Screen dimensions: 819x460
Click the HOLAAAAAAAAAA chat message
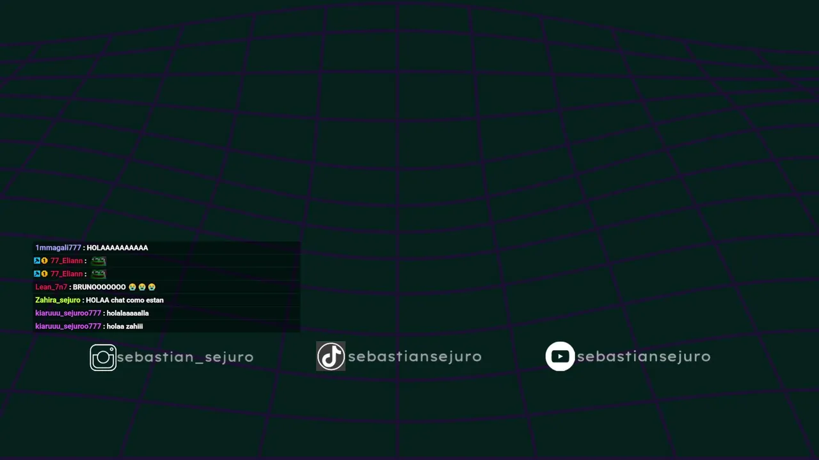tap(117, 248)
